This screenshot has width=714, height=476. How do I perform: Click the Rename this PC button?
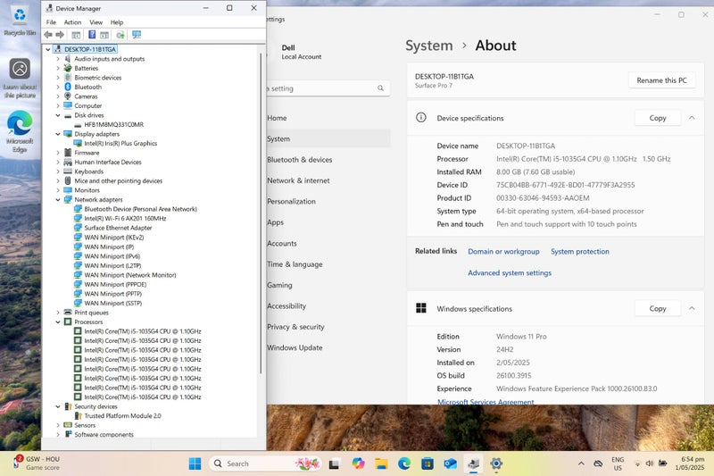(x=661, y=80)
